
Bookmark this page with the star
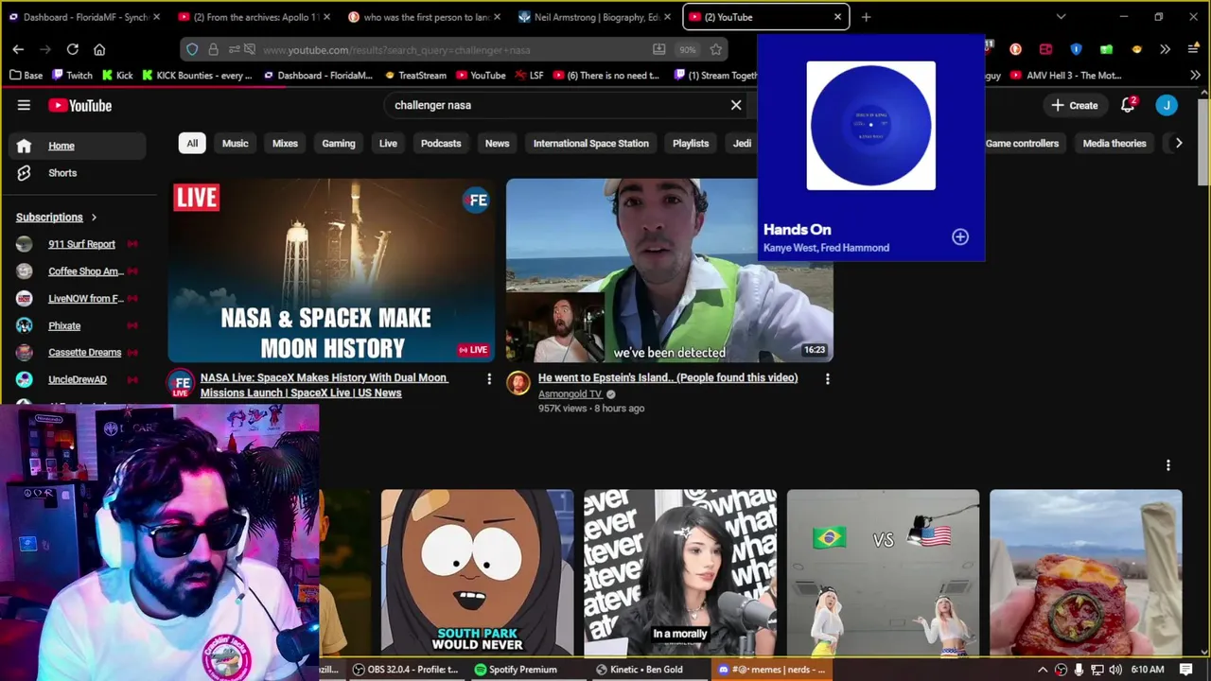coord(716,49)
